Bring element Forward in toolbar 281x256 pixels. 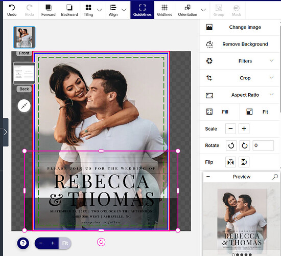pos(48,10)
